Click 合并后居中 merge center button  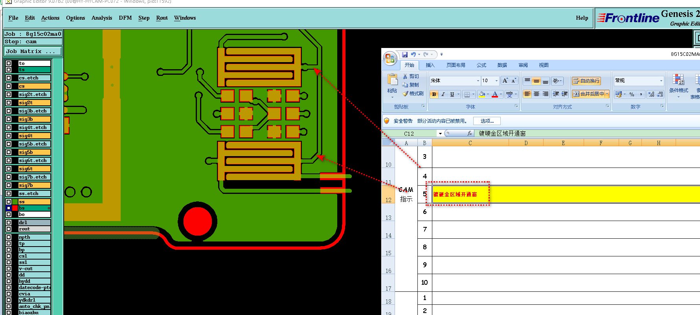[x=588, y=94]
